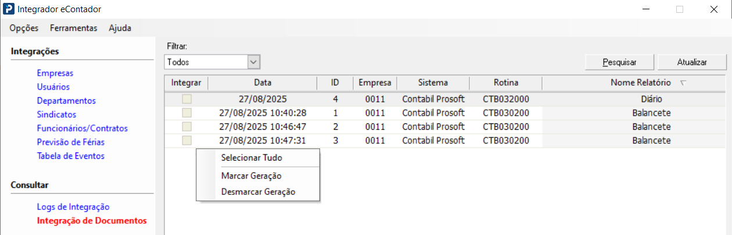Choose Marcar Geração in context menu
The width and height of the screenshot is (732, 235).
coord(252,176)
